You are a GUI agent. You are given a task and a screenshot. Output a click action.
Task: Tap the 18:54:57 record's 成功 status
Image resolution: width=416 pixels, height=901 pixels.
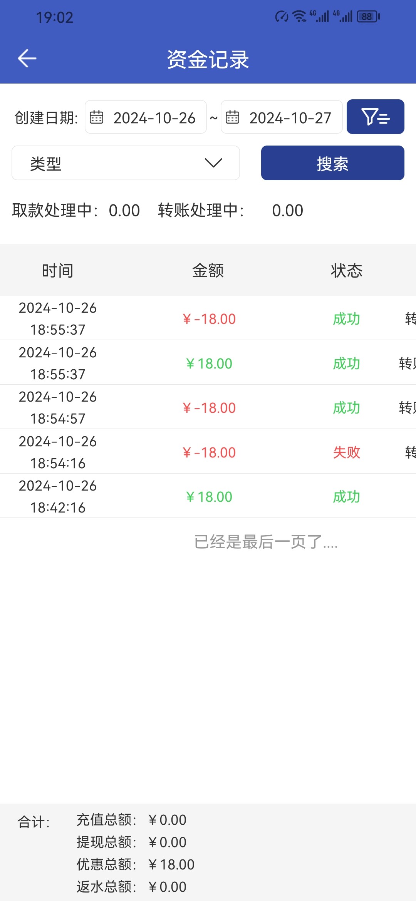[346, 408]
